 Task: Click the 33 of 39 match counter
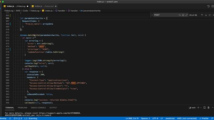(x=193, y=15)
